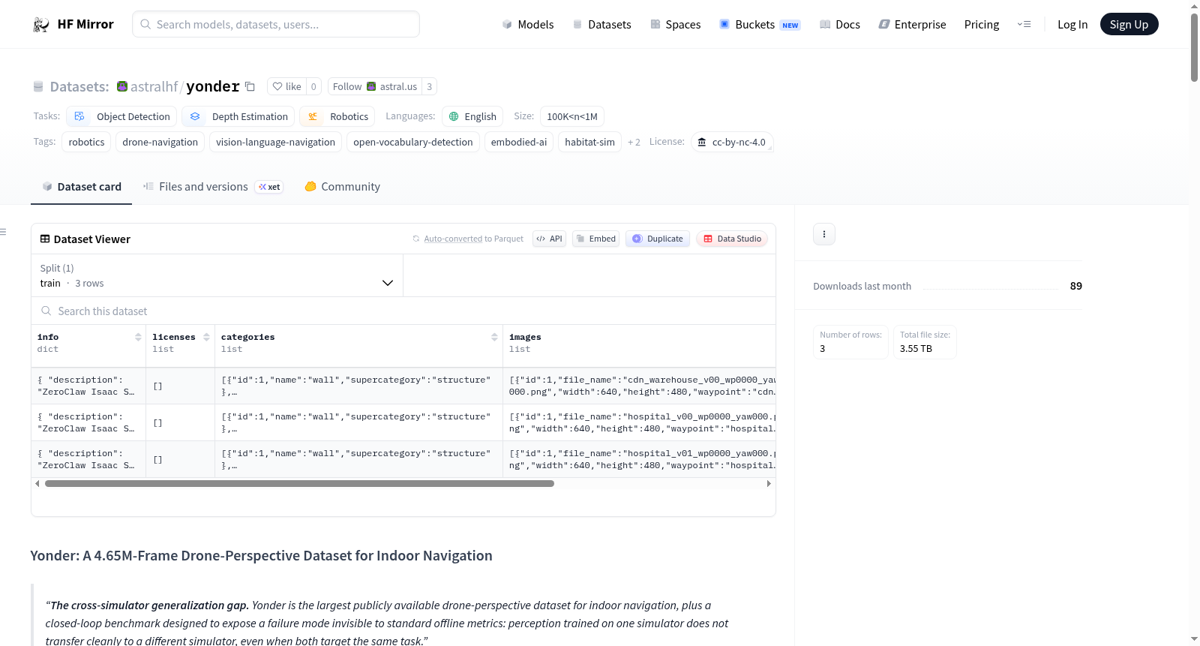Open the left sidebar hamburger toggle

click(3, 232)
